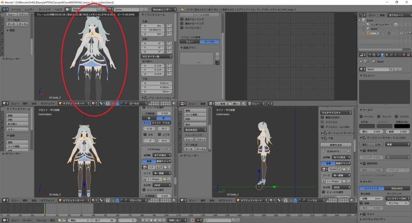Select World item in outliner
This screenshot has height=223, width=412.
click(x=374, y=29)
